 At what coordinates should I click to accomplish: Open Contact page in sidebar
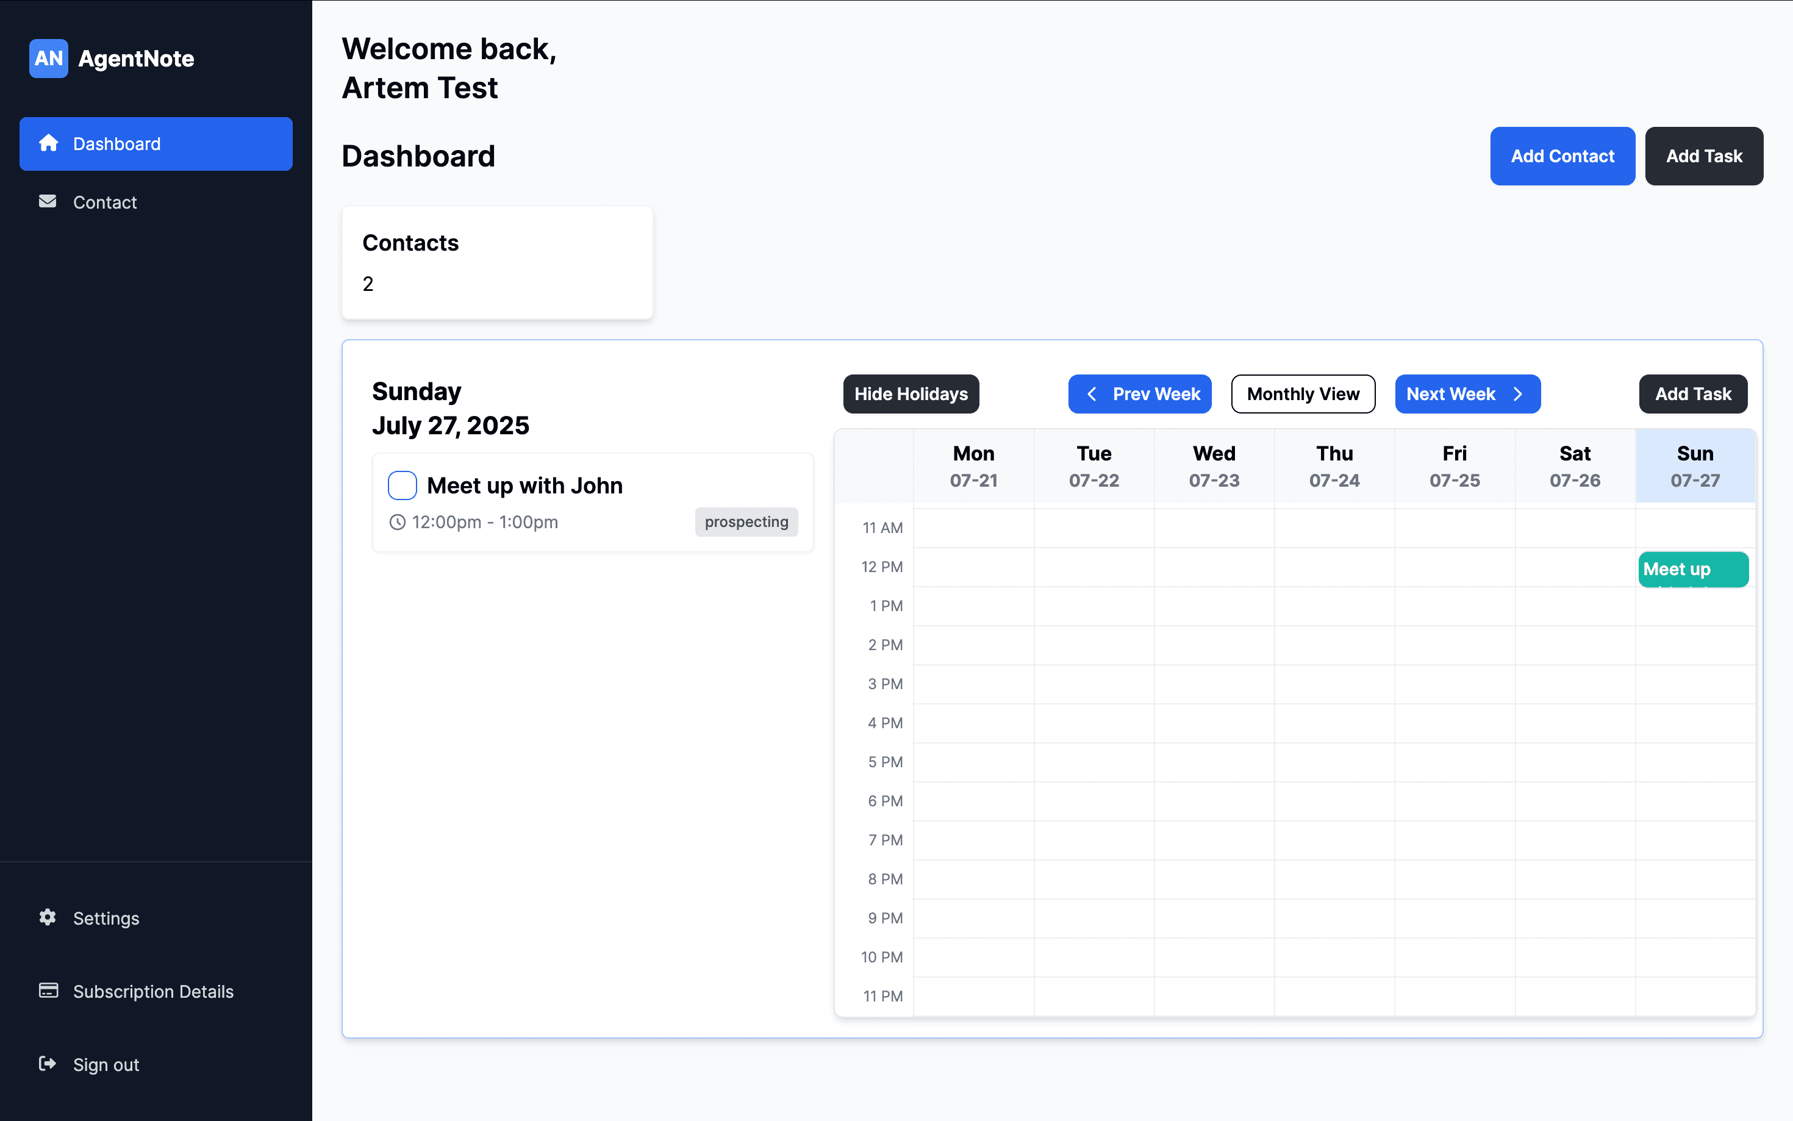pyautogui.click(x=104, y=202)
